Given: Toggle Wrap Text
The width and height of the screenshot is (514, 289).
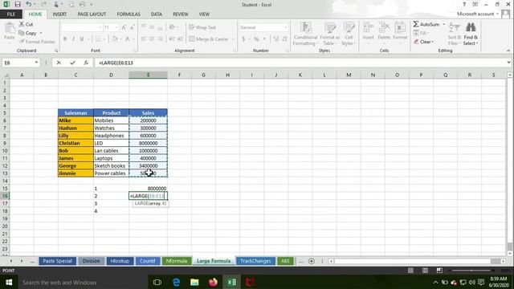Looking at the screenshot, I should (202, 27).
